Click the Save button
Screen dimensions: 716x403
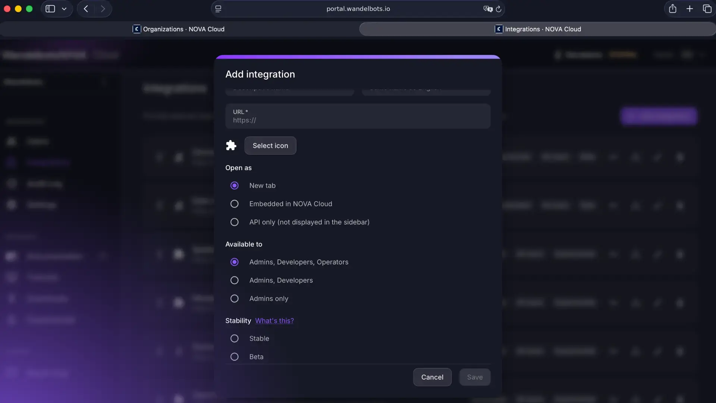click(475, 377)
